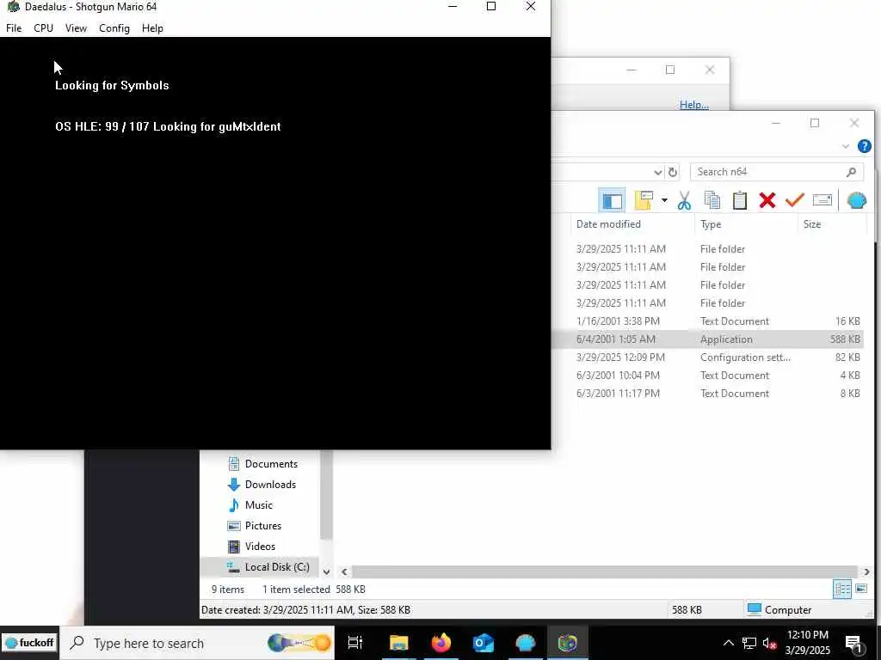
Task: Paste with the clipboard toolbar icon
Action: pos(739,200)
